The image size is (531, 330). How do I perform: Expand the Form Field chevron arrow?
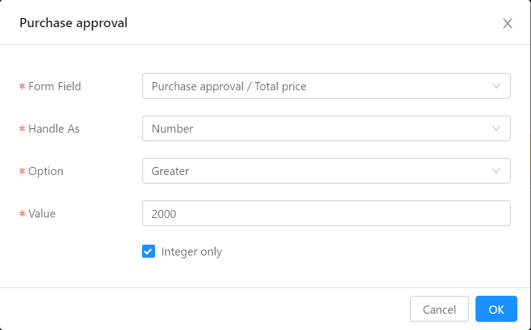pos(496,86)
